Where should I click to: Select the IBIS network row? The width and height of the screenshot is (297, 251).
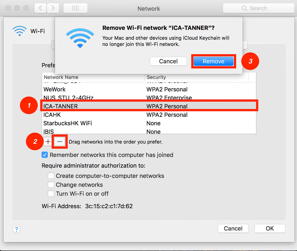(149, 131)
